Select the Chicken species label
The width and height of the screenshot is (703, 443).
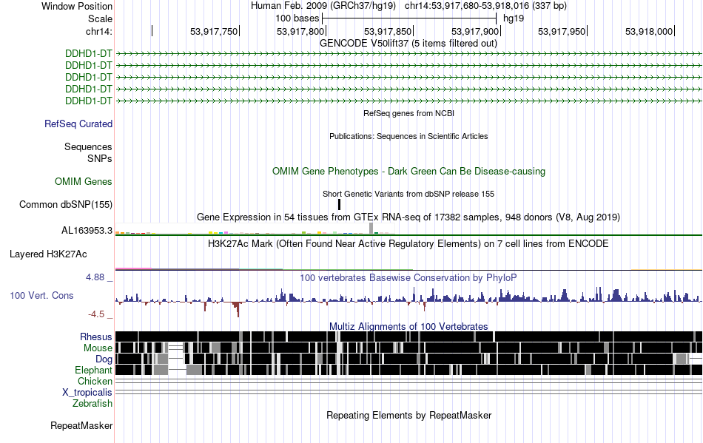pos(95,381)
